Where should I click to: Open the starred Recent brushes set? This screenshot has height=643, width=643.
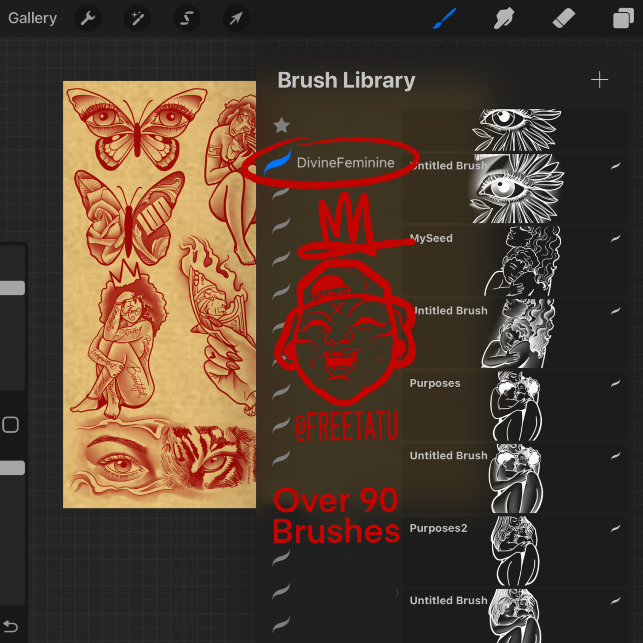pyautogui.click(x=282, y=126)
